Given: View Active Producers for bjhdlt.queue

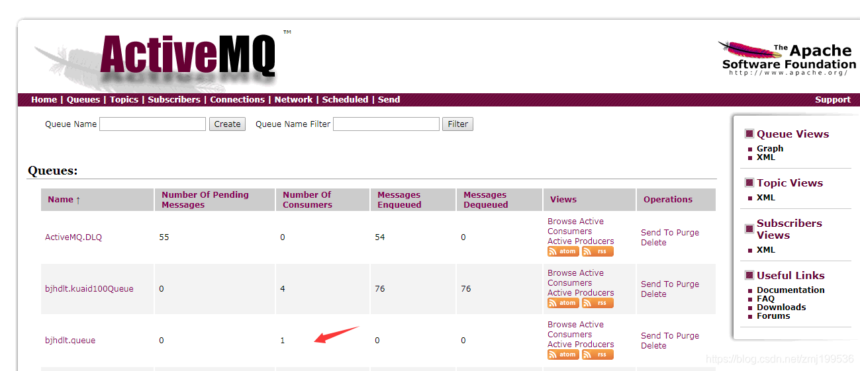Looking at the screenshot, I should point(581,345).
